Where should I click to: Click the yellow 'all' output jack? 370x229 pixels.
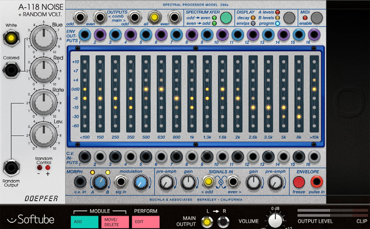tap(153, 17)
